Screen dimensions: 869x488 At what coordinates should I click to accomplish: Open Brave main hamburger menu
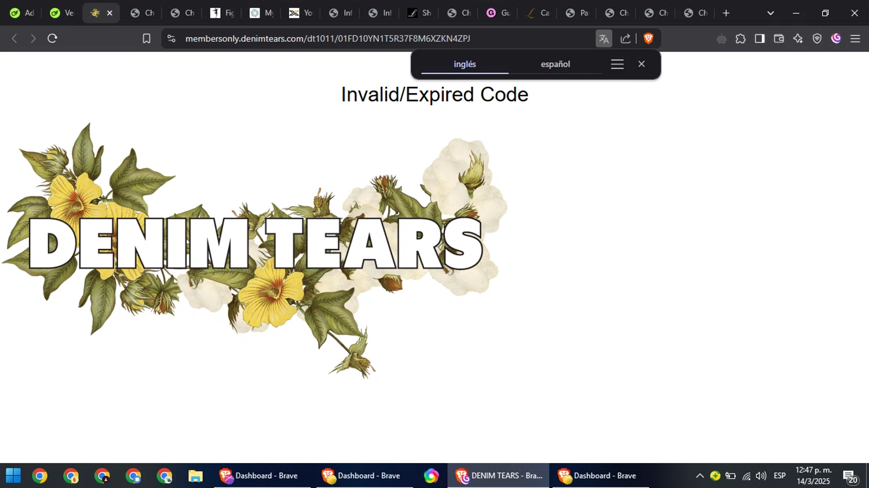pyautogui.click(x=855, y=39)
